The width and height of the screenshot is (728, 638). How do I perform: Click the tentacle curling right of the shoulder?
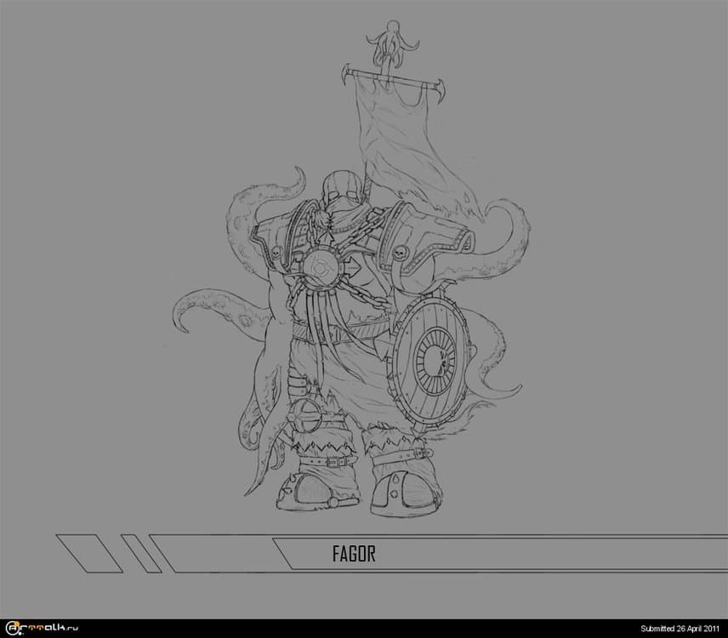[509, 230]
